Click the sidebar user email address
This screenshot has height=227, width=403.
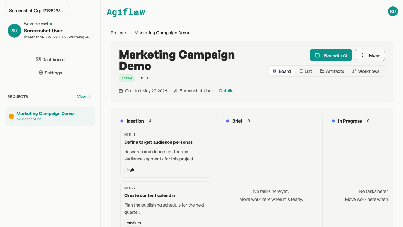pos(58,37)
